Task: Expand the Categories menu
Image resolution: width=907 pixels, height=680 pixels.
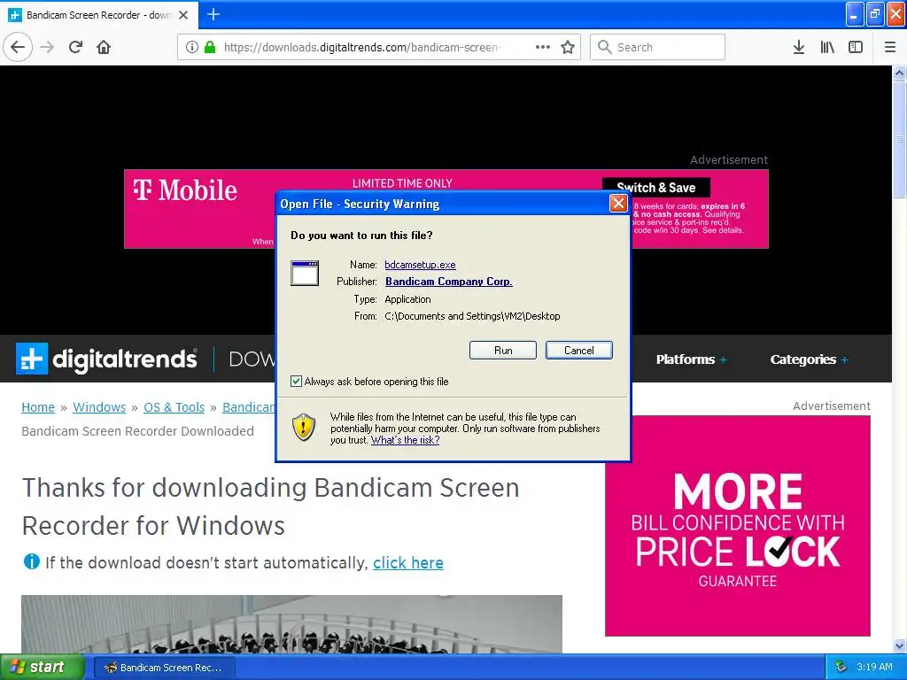Action: pos(810,359)
